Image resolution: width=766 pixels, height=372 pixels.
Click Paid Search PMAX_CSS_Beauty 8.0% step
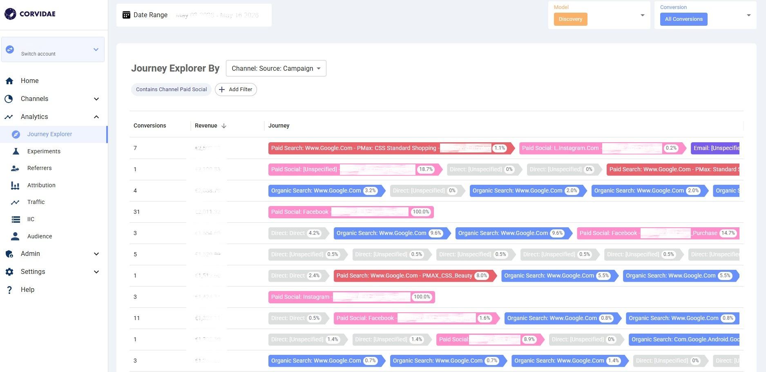click(x=415, y=276)
